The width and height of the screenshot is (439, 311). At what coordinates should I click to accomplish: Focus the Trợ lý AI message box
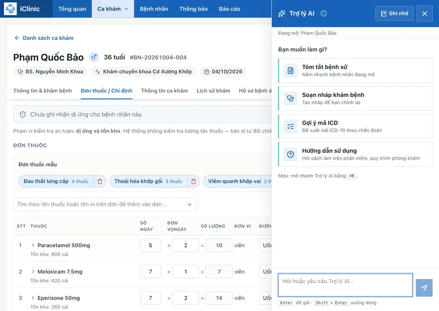[x=345, y=285]
